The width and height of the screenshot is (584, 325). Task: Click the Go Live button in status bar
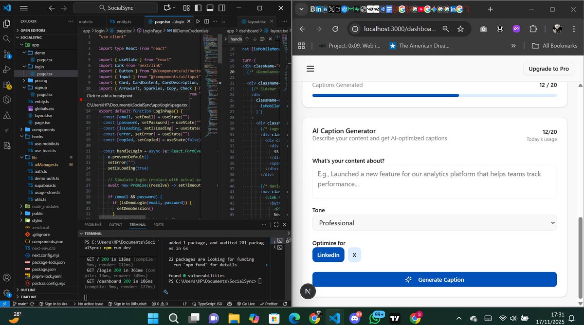(x=246, y=303)
